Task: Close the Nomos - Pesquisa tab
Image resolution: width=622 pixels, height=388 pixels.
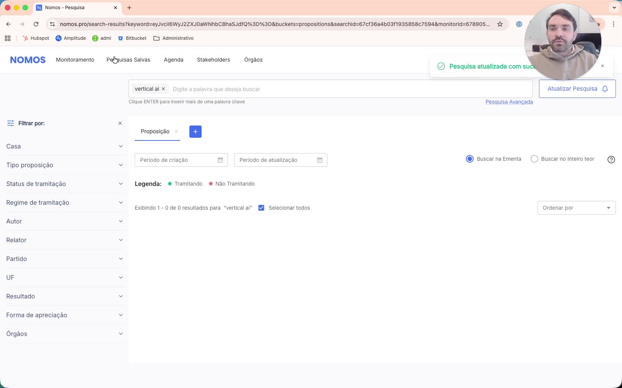Action: (x=116, y=8)
